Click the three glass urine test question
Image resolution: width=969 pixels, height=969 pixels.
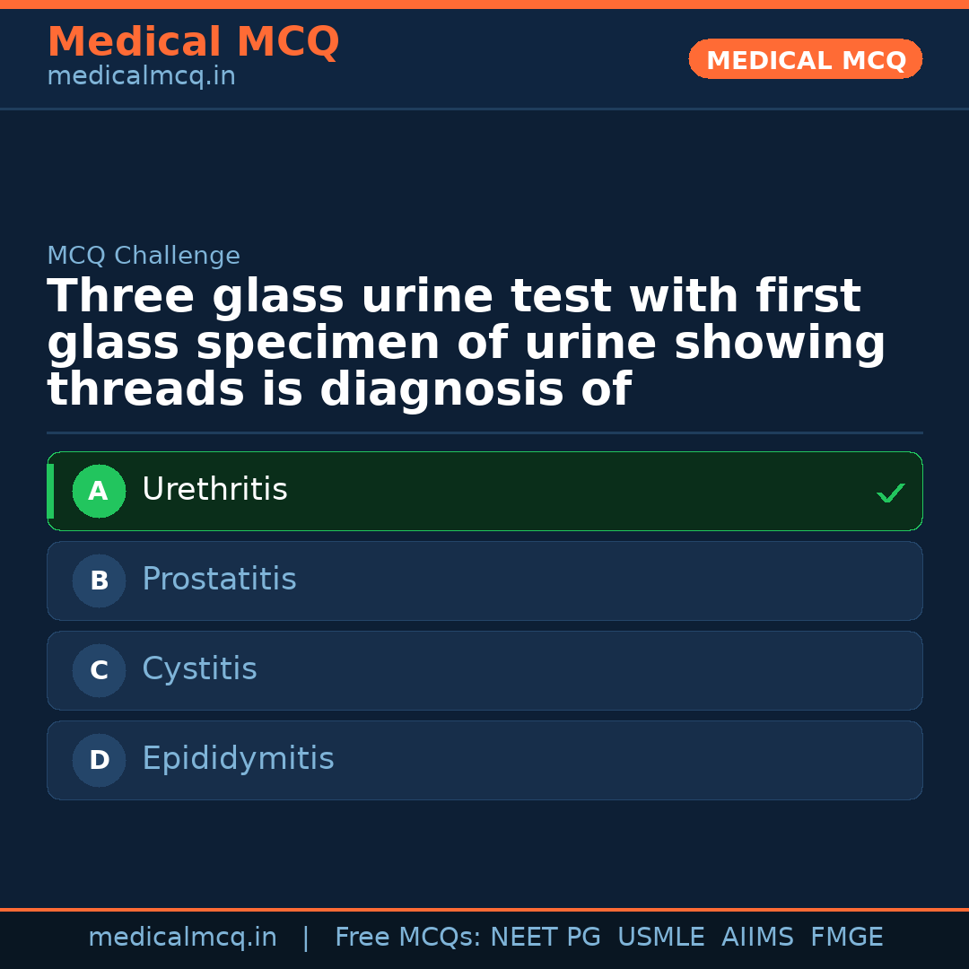tap(467, 344)
